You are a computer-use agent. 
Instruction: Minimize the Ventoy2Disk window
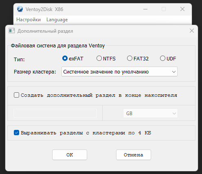145,9
